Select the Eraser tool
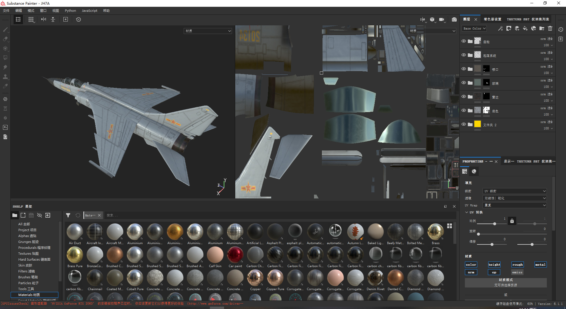The width and height of the screenshot is (566, 309). [x=5, y=39]
